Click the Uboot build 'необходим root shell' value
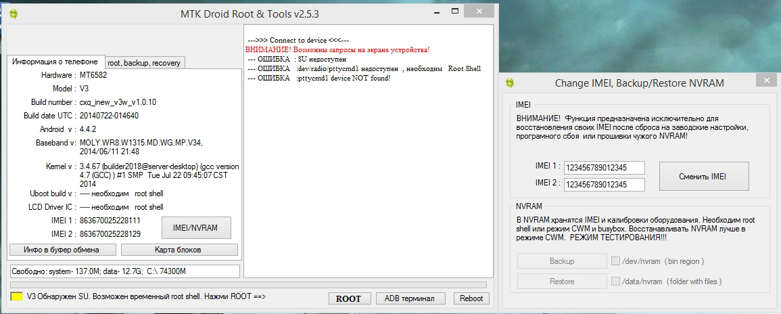The image size is (781, 314). (121, 194)
